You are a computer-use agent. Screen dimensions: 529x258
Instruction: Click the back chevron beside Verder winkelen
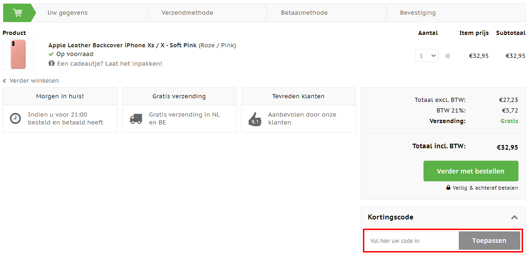pyautogui.click(x=5, y=81)
